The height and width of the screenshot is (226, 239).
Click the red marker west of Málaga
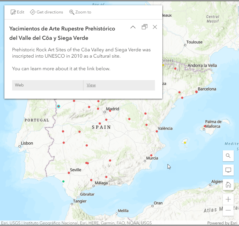pos(91,180)
